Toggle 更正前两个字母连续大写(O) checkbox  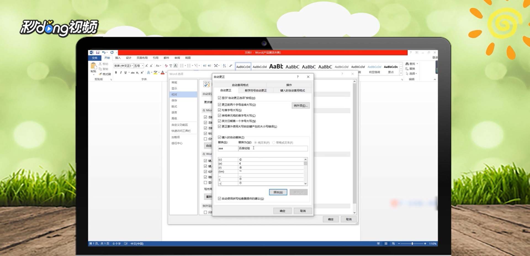click(219, 105)
